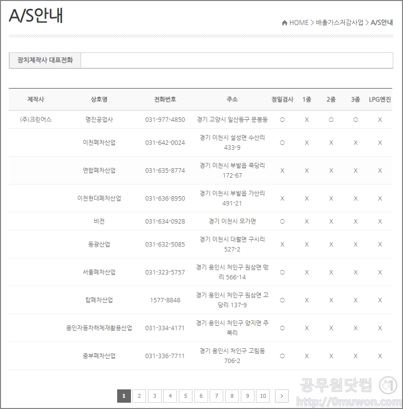Screen dimensions: 403x409
Task: Go to pagination page 2
Action: tap(139, 396)
